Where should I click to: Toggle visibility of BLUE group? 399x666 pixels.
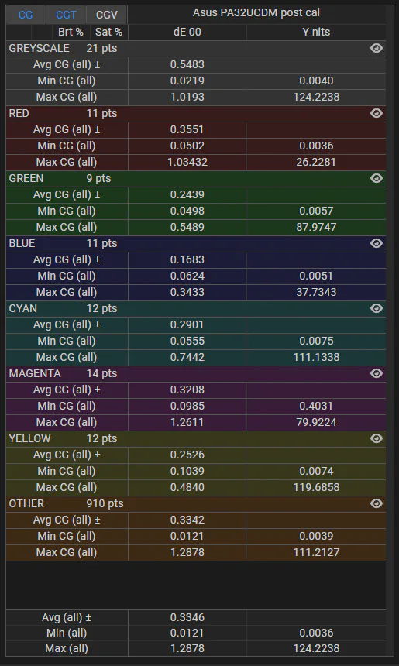click(x=376, y=243)
